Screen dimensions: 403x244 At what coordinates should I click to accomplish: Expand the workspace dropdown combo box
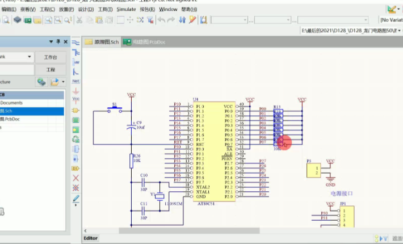pos(28,57)
